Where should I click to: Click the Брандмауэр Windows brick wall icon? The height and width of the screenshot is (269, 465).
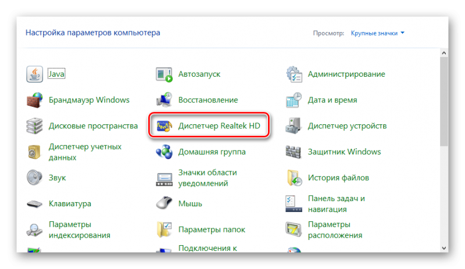[34, 100]
